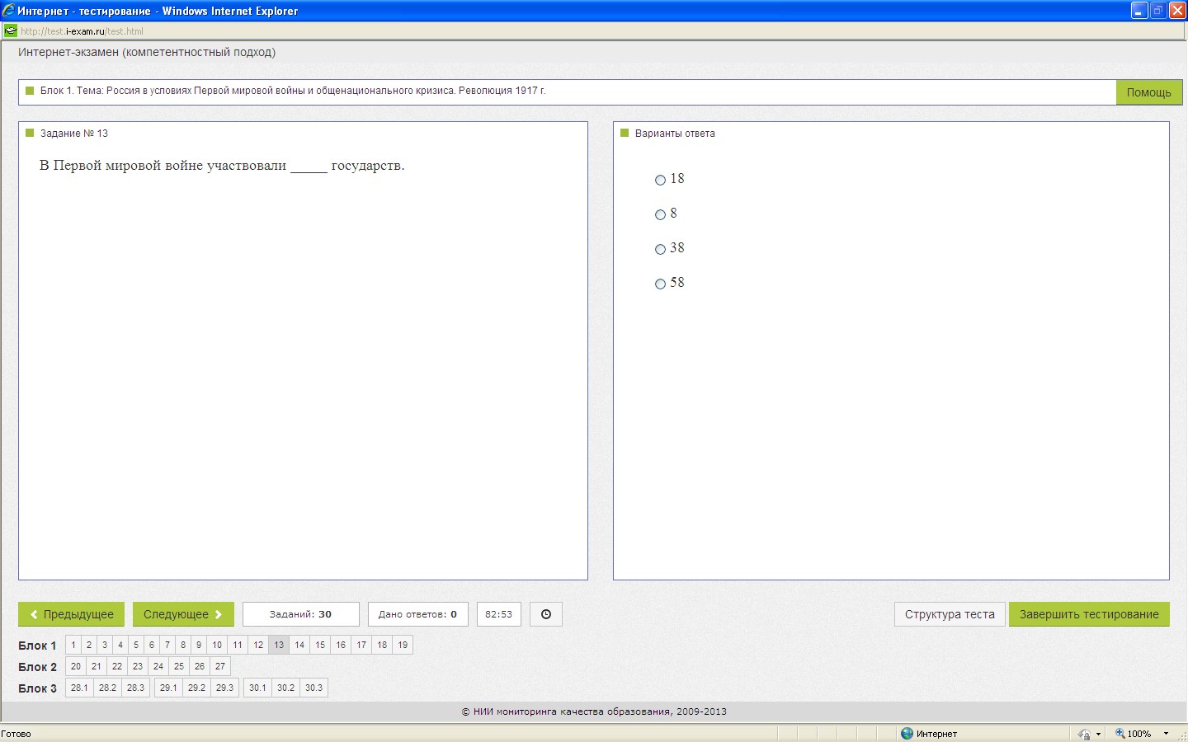Jump to question 20 in Блок 2
Screen dimensions: 1188x742
(76, 666)
